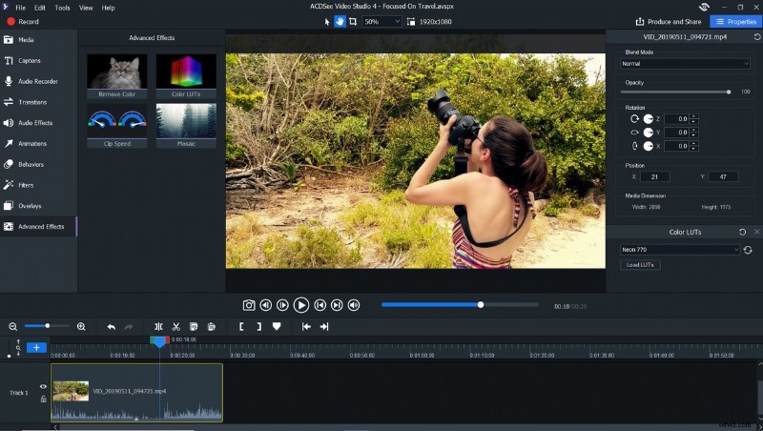This screenshot has height=431, width=763.
Task: Start screen recording with Record button
Action: pyautogui.click(x=23, y=21)
